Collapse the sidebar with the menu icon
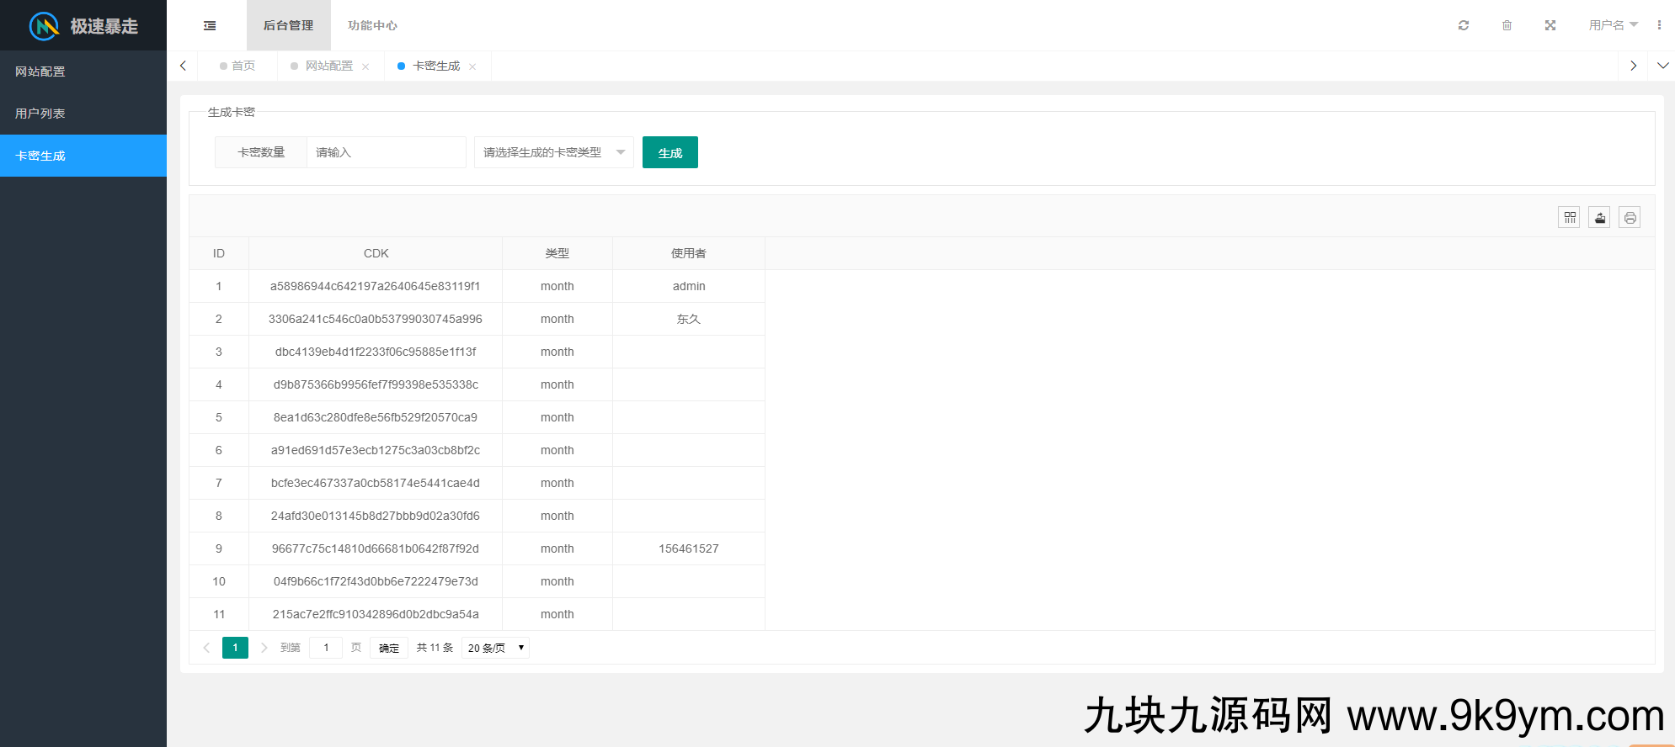Viewport: 1675px width, 747px height. [210, 26]
